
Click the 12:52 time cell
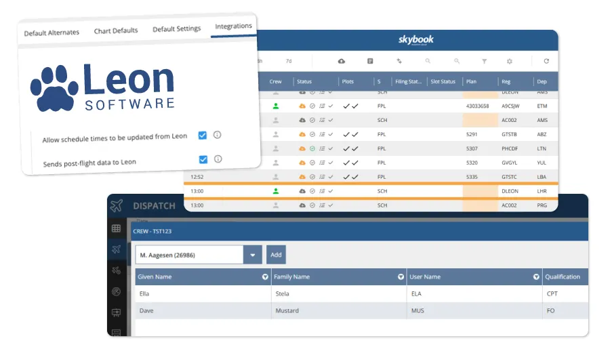click(197, 177)
